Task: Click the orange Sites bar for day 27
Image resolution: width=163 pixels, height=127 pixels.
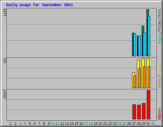Action: click(x=135, y=82)
